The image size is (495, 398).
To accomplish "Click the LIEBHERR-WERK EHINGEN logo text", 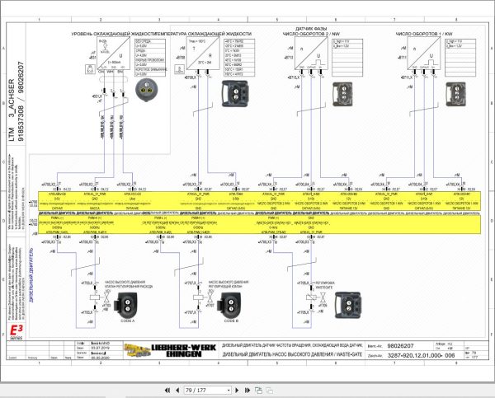I will 184,350.
